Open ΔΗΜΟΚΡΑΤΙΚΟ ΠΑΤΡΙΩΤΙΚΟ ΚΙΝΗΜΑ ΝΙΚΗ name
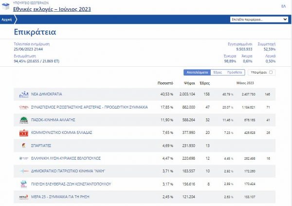This screenshot has width=292, height=206. (x=68, y=171)
